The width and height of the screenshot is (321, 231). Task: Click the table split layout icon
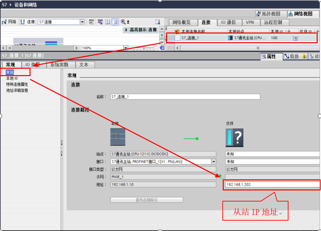tap(107, 22)
